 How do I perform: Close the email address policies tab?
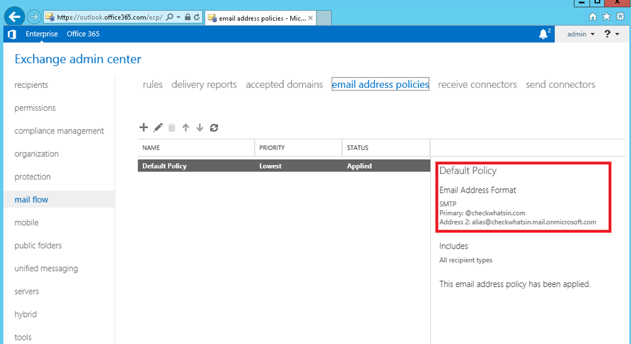[311, 18]
